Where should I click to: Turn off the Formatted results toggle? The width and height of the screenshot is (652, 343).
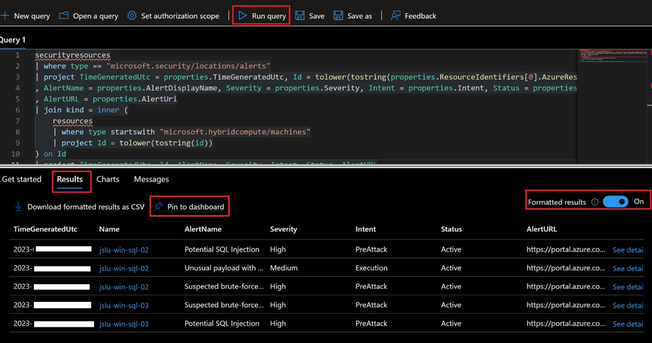click(x=615, y=201)
